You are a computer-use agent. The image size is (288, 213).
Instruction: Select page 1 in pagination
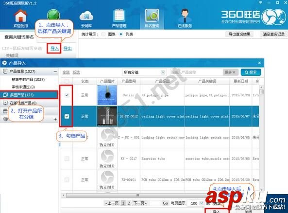point(123,203)
